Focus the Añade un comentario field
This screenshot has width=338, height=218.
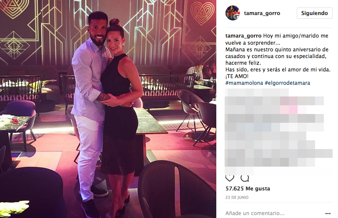pos(274,213)
